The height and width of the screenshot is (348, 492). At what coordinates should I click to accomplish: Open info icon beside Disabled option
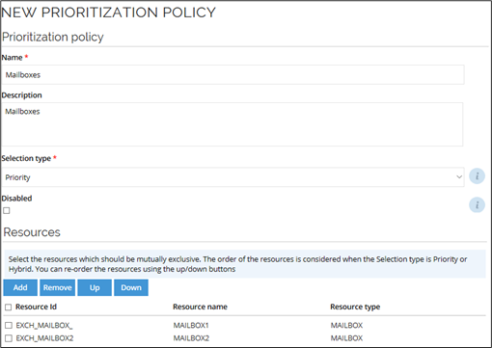477,204
